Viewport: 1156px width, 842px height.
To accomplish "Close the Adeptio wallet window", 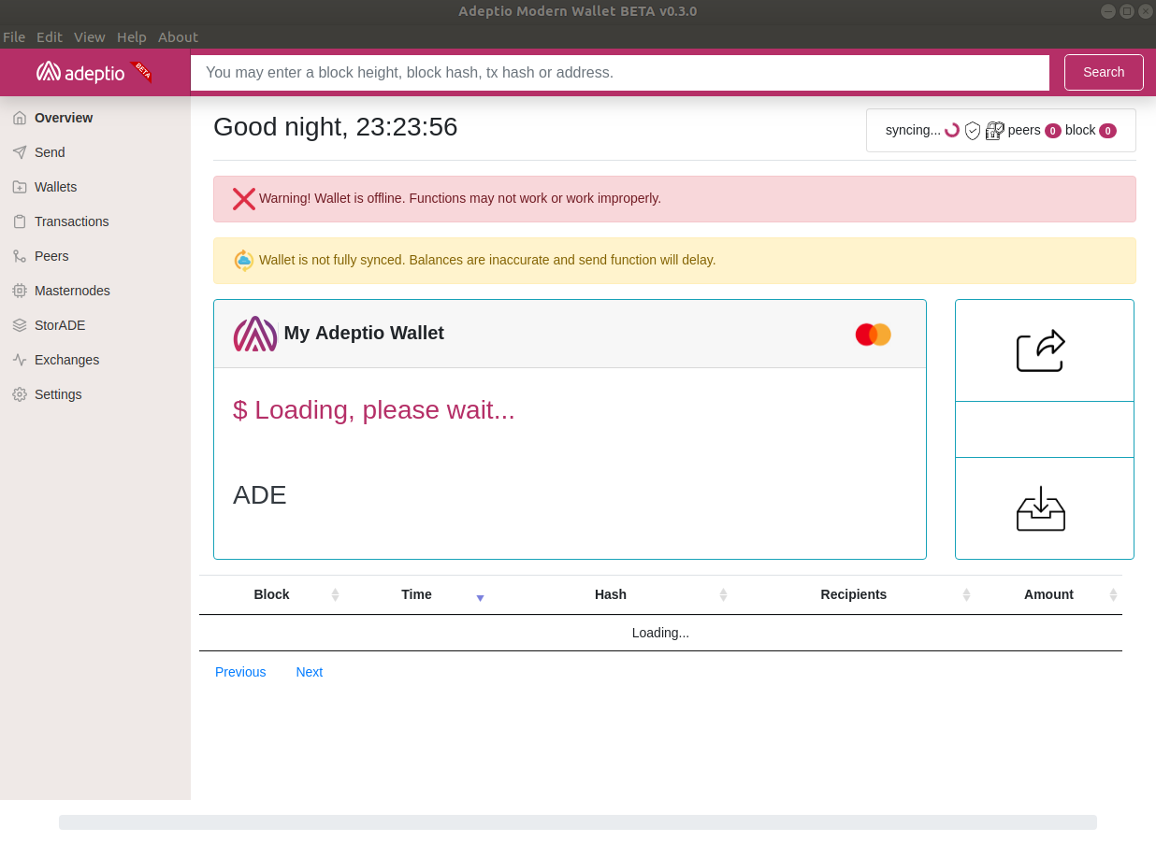I will pos(1146,11).
